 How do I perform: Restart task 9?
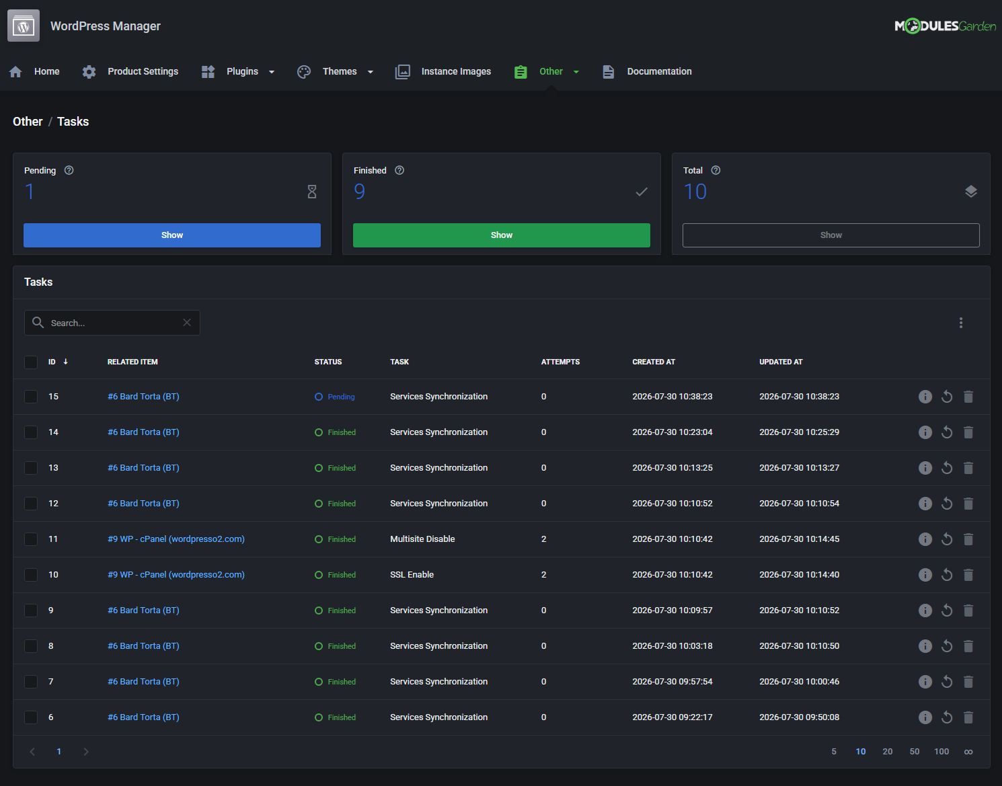(947, 611)
